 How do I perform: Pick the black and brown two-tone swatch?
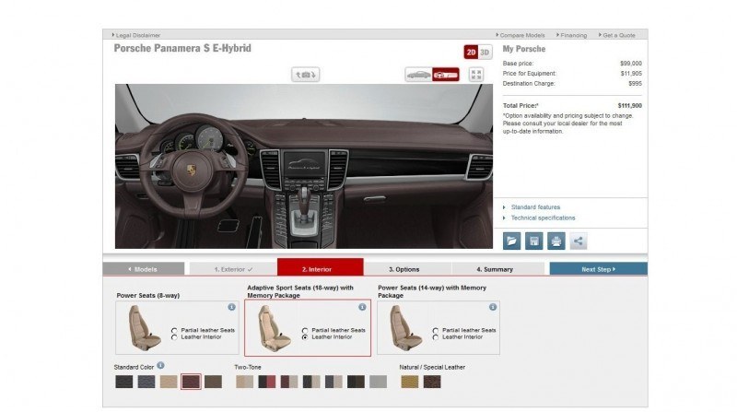tap(356, 382)
